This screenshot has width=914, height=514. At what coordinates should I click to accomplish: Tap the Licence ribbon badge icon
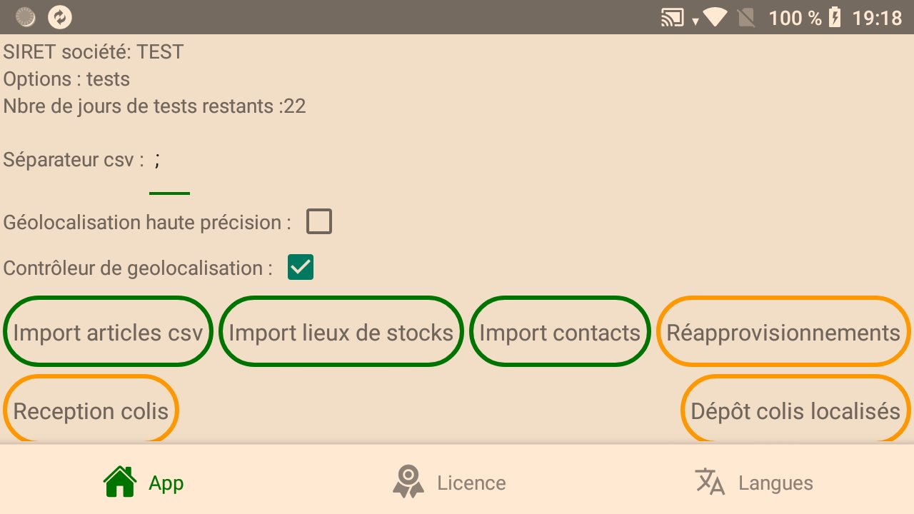point(408,482)
